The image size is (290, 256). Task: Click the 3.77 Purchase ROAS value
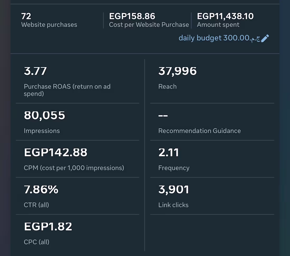(35, 71)
